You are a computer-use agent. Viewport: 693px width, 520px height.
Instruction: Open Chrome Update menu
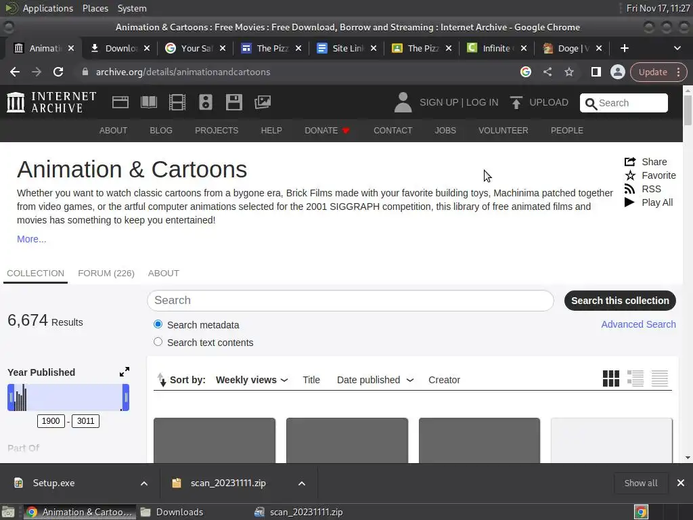point(658,72)
